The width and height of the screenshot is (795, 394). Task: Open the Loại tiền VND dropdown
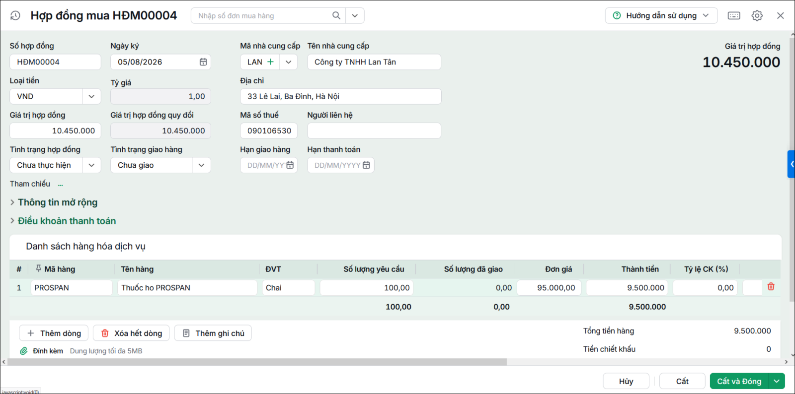point(91,96)
